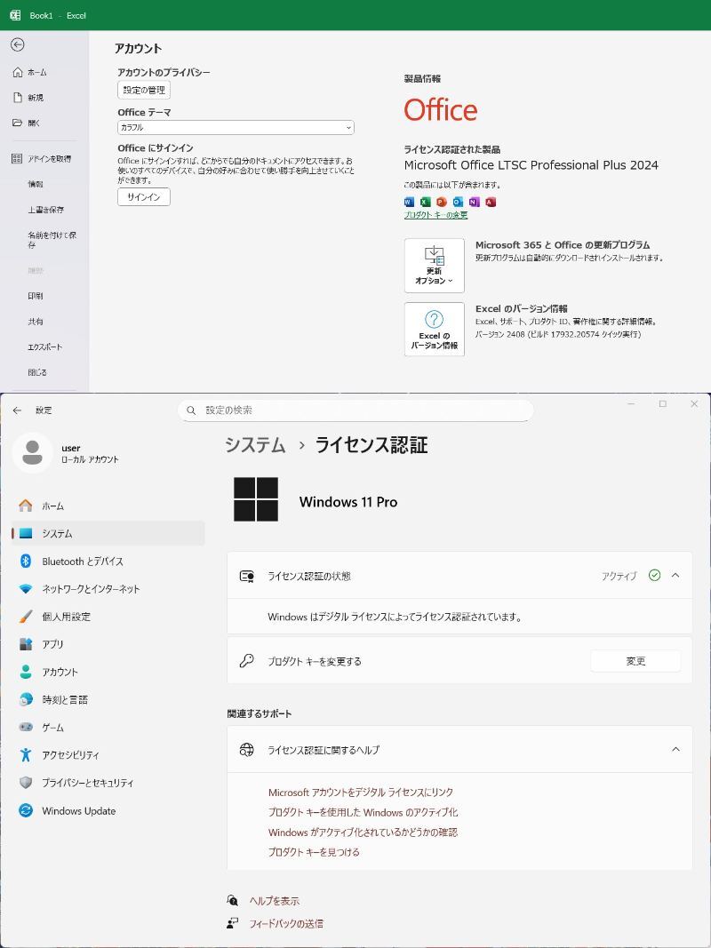Click the certificate icon beside ライセンス認証の状態
Image resolution: width=711 pixels, height=948 pixels.
(246, 576)
